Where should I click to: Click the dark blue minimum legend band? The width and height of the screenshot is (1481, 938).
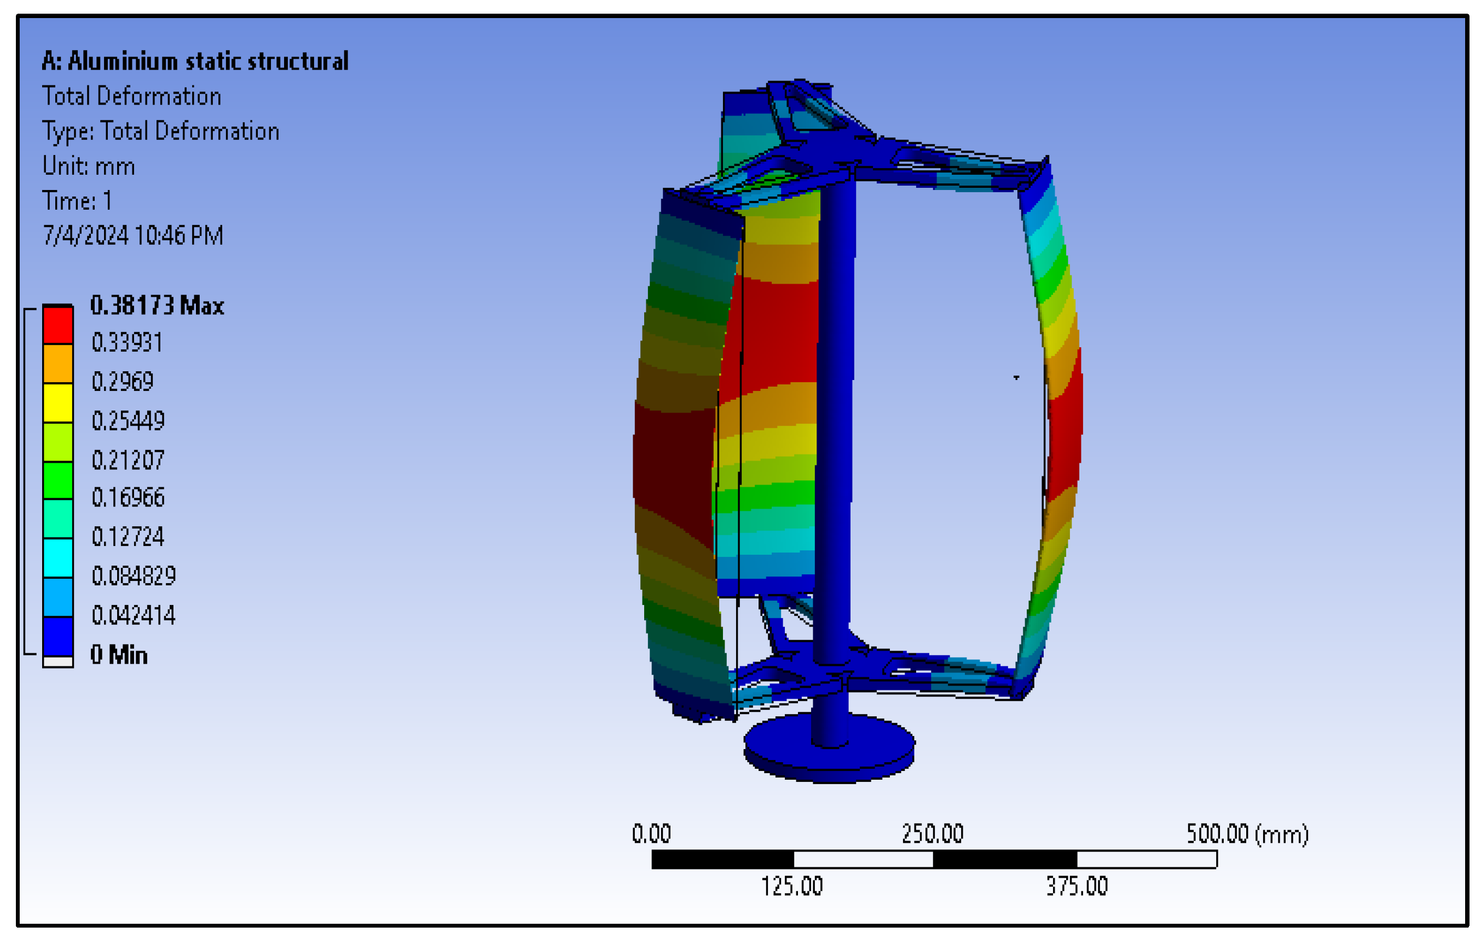pyautogui.click(x=58, y=636)
